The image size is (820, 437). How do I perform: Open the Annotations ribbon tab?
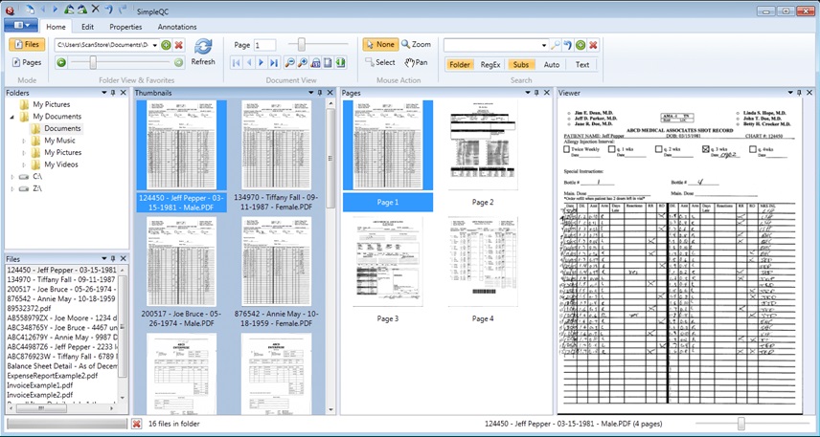point(177,27)
